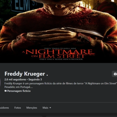Open the partially visible profile picture
The height and width of the screenshot is (117, 117).
click(x=0, y=82)
